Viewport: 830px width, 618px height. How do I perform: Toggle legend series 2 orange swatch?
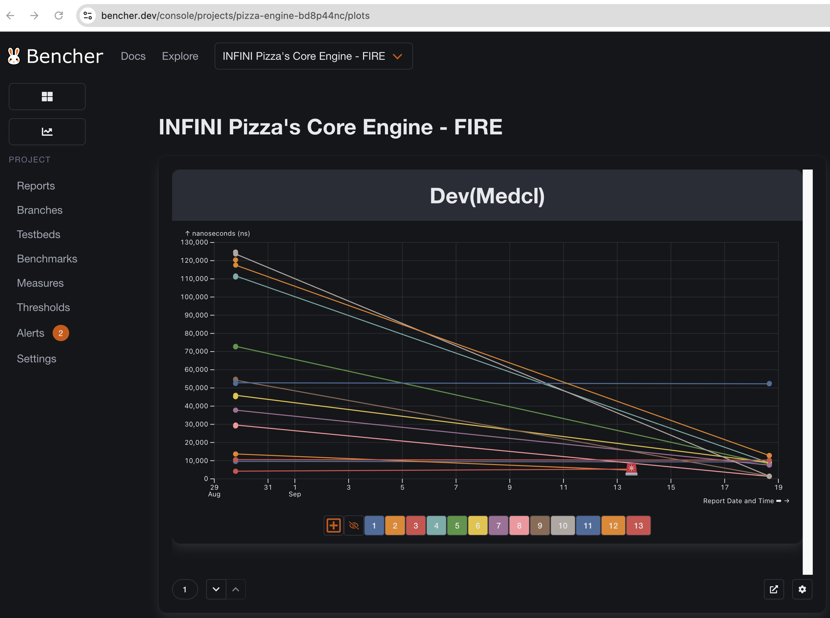point(395,525)
